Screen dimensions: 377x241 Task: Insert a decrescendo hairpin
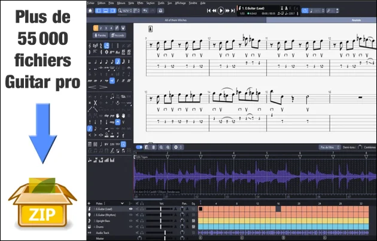103,87
